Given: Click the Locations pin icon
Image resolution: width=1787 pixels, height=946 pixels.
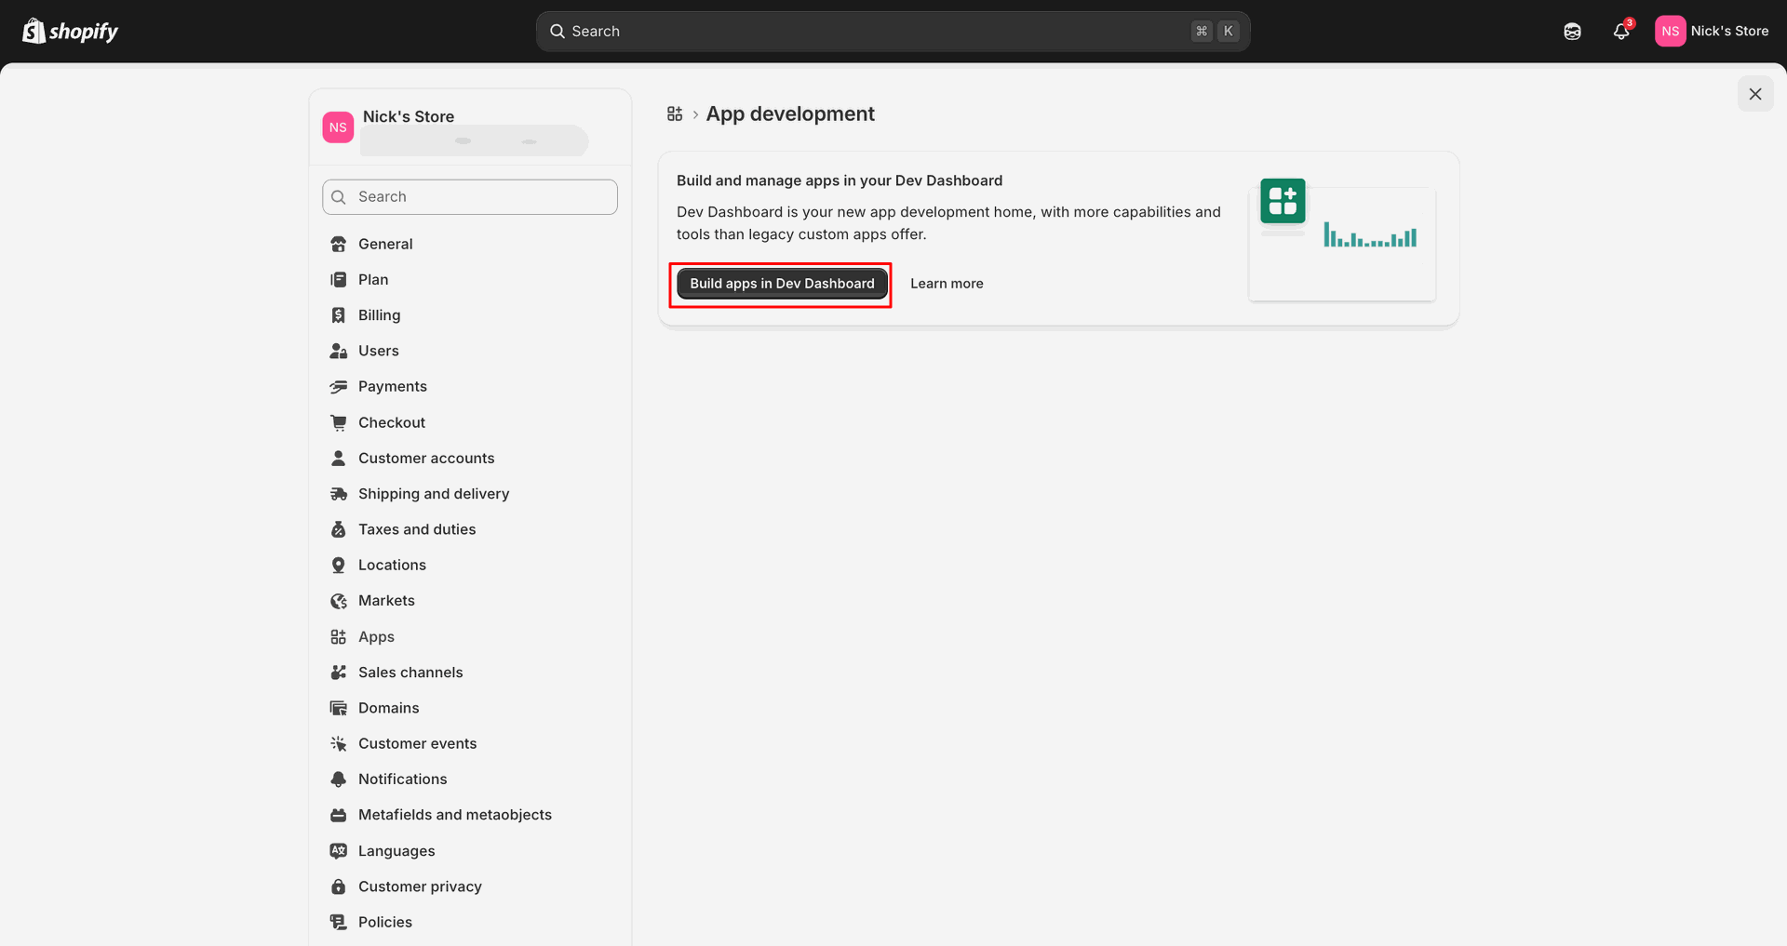Looking at the screenshot, I should pos(339,565).
